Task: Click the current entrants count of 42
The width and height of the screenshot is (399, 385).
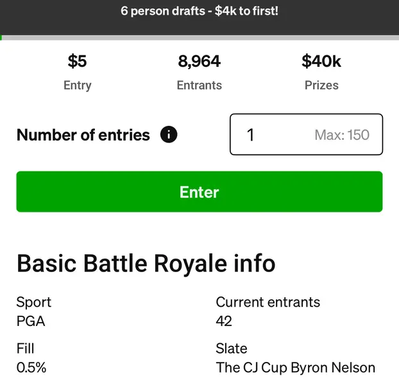Action: pyautogui.click(x=224, y=321)
